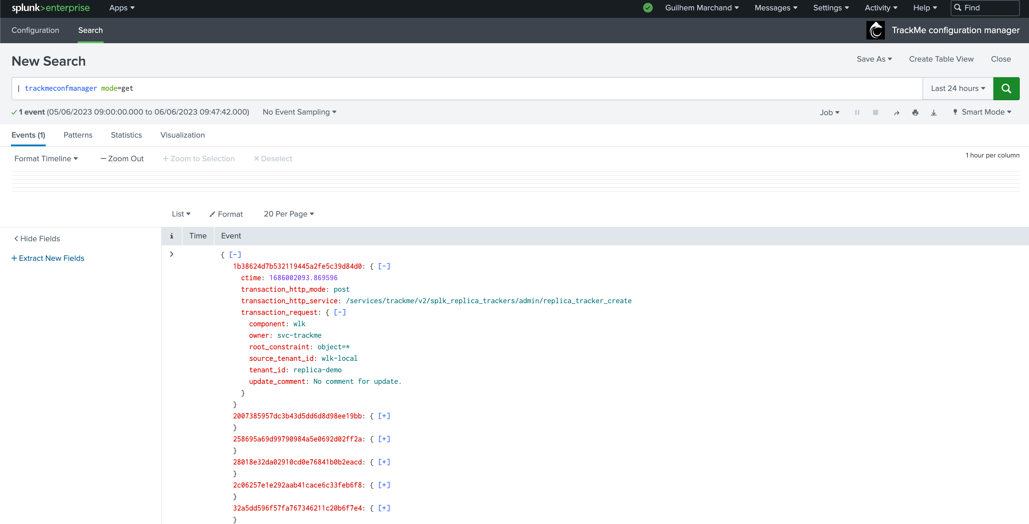Click the Extract New Fields link

48,258
